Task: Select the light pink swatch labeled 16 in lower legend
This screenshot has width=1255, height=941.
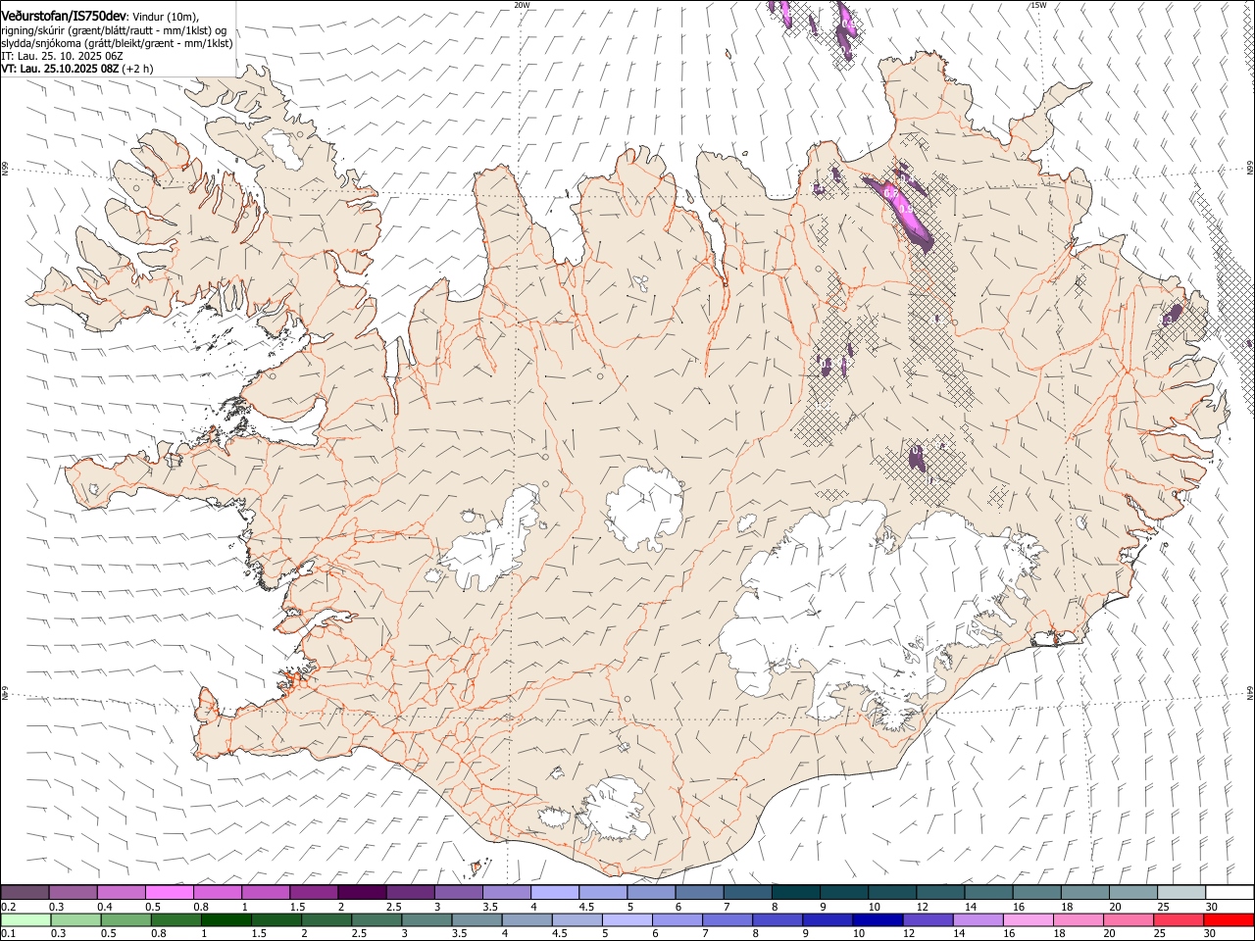Action: point(1029,919)
